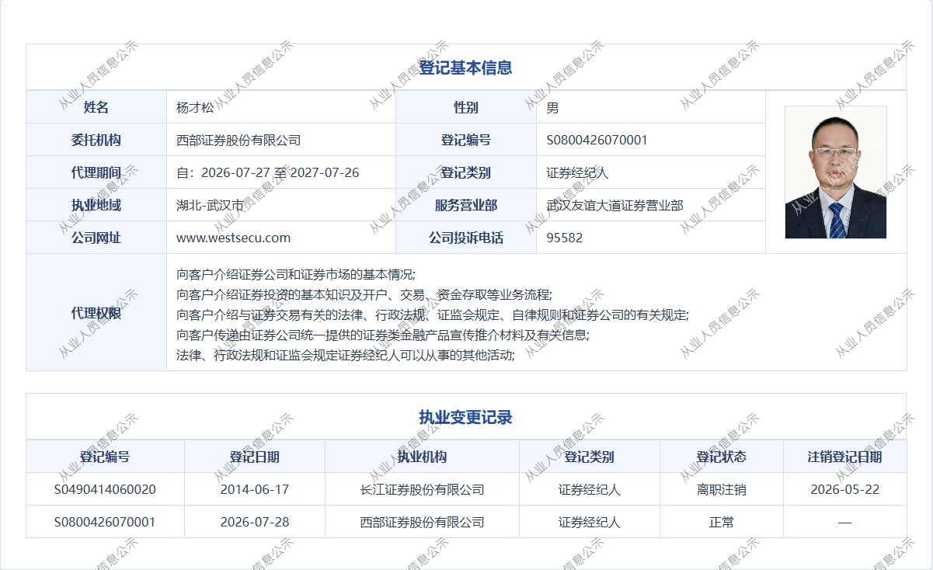Click the 登记日期 column header

tap(255, 457)
